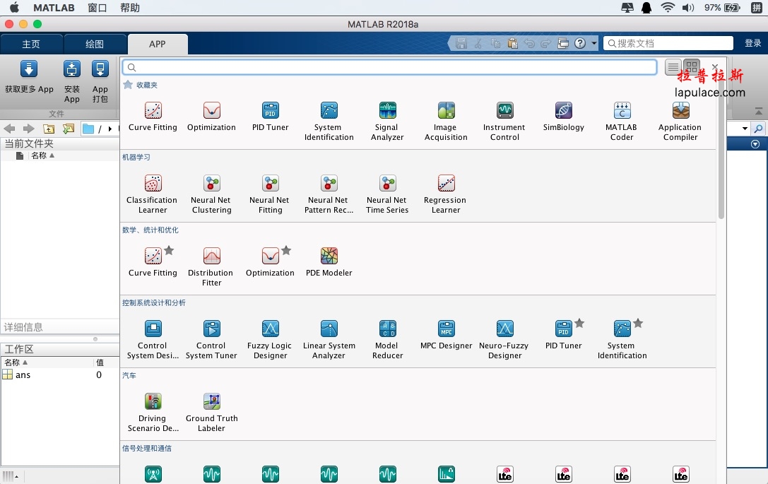Open Optimization app in 收藏夹 favorites
Image resolution: width=768 pixels, height=484 pixels.
click(211, 117)
